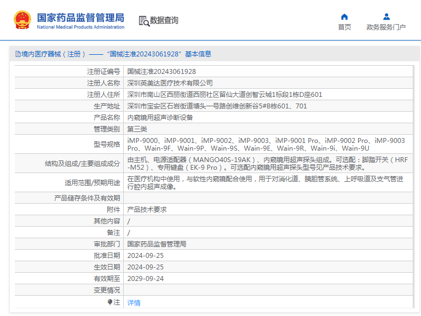
Task: Select the 其他内容 label cell
Action: tap(69, 221)
